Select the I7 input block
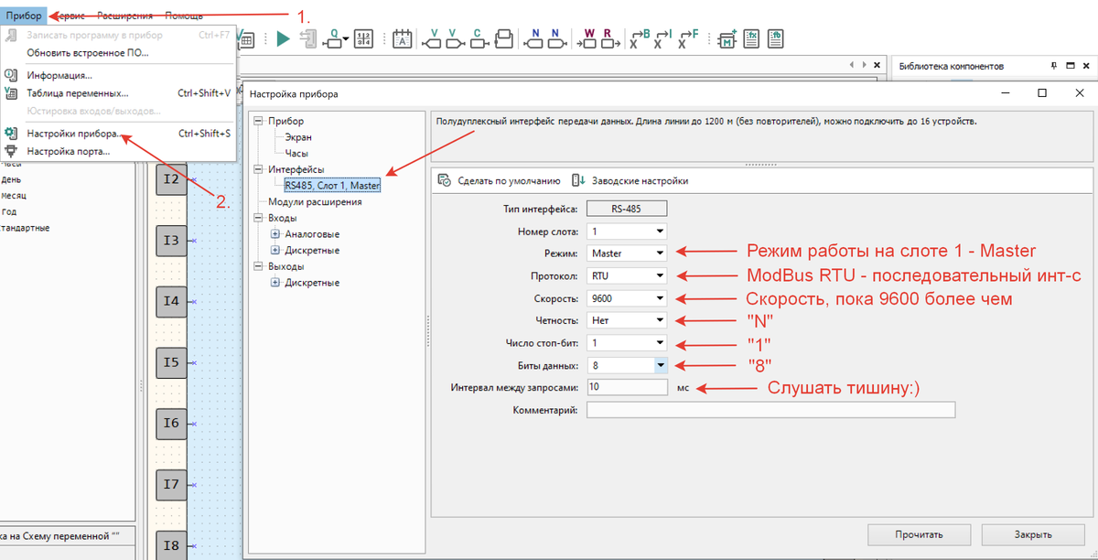The image size is (1098, 560). click(171, 484)
